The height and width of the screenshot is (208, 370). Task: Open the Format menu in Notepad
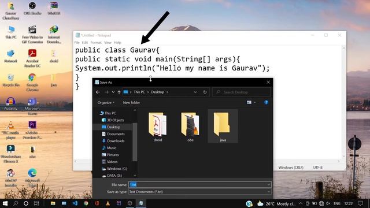pyautogui.click(x=96, y=42)
